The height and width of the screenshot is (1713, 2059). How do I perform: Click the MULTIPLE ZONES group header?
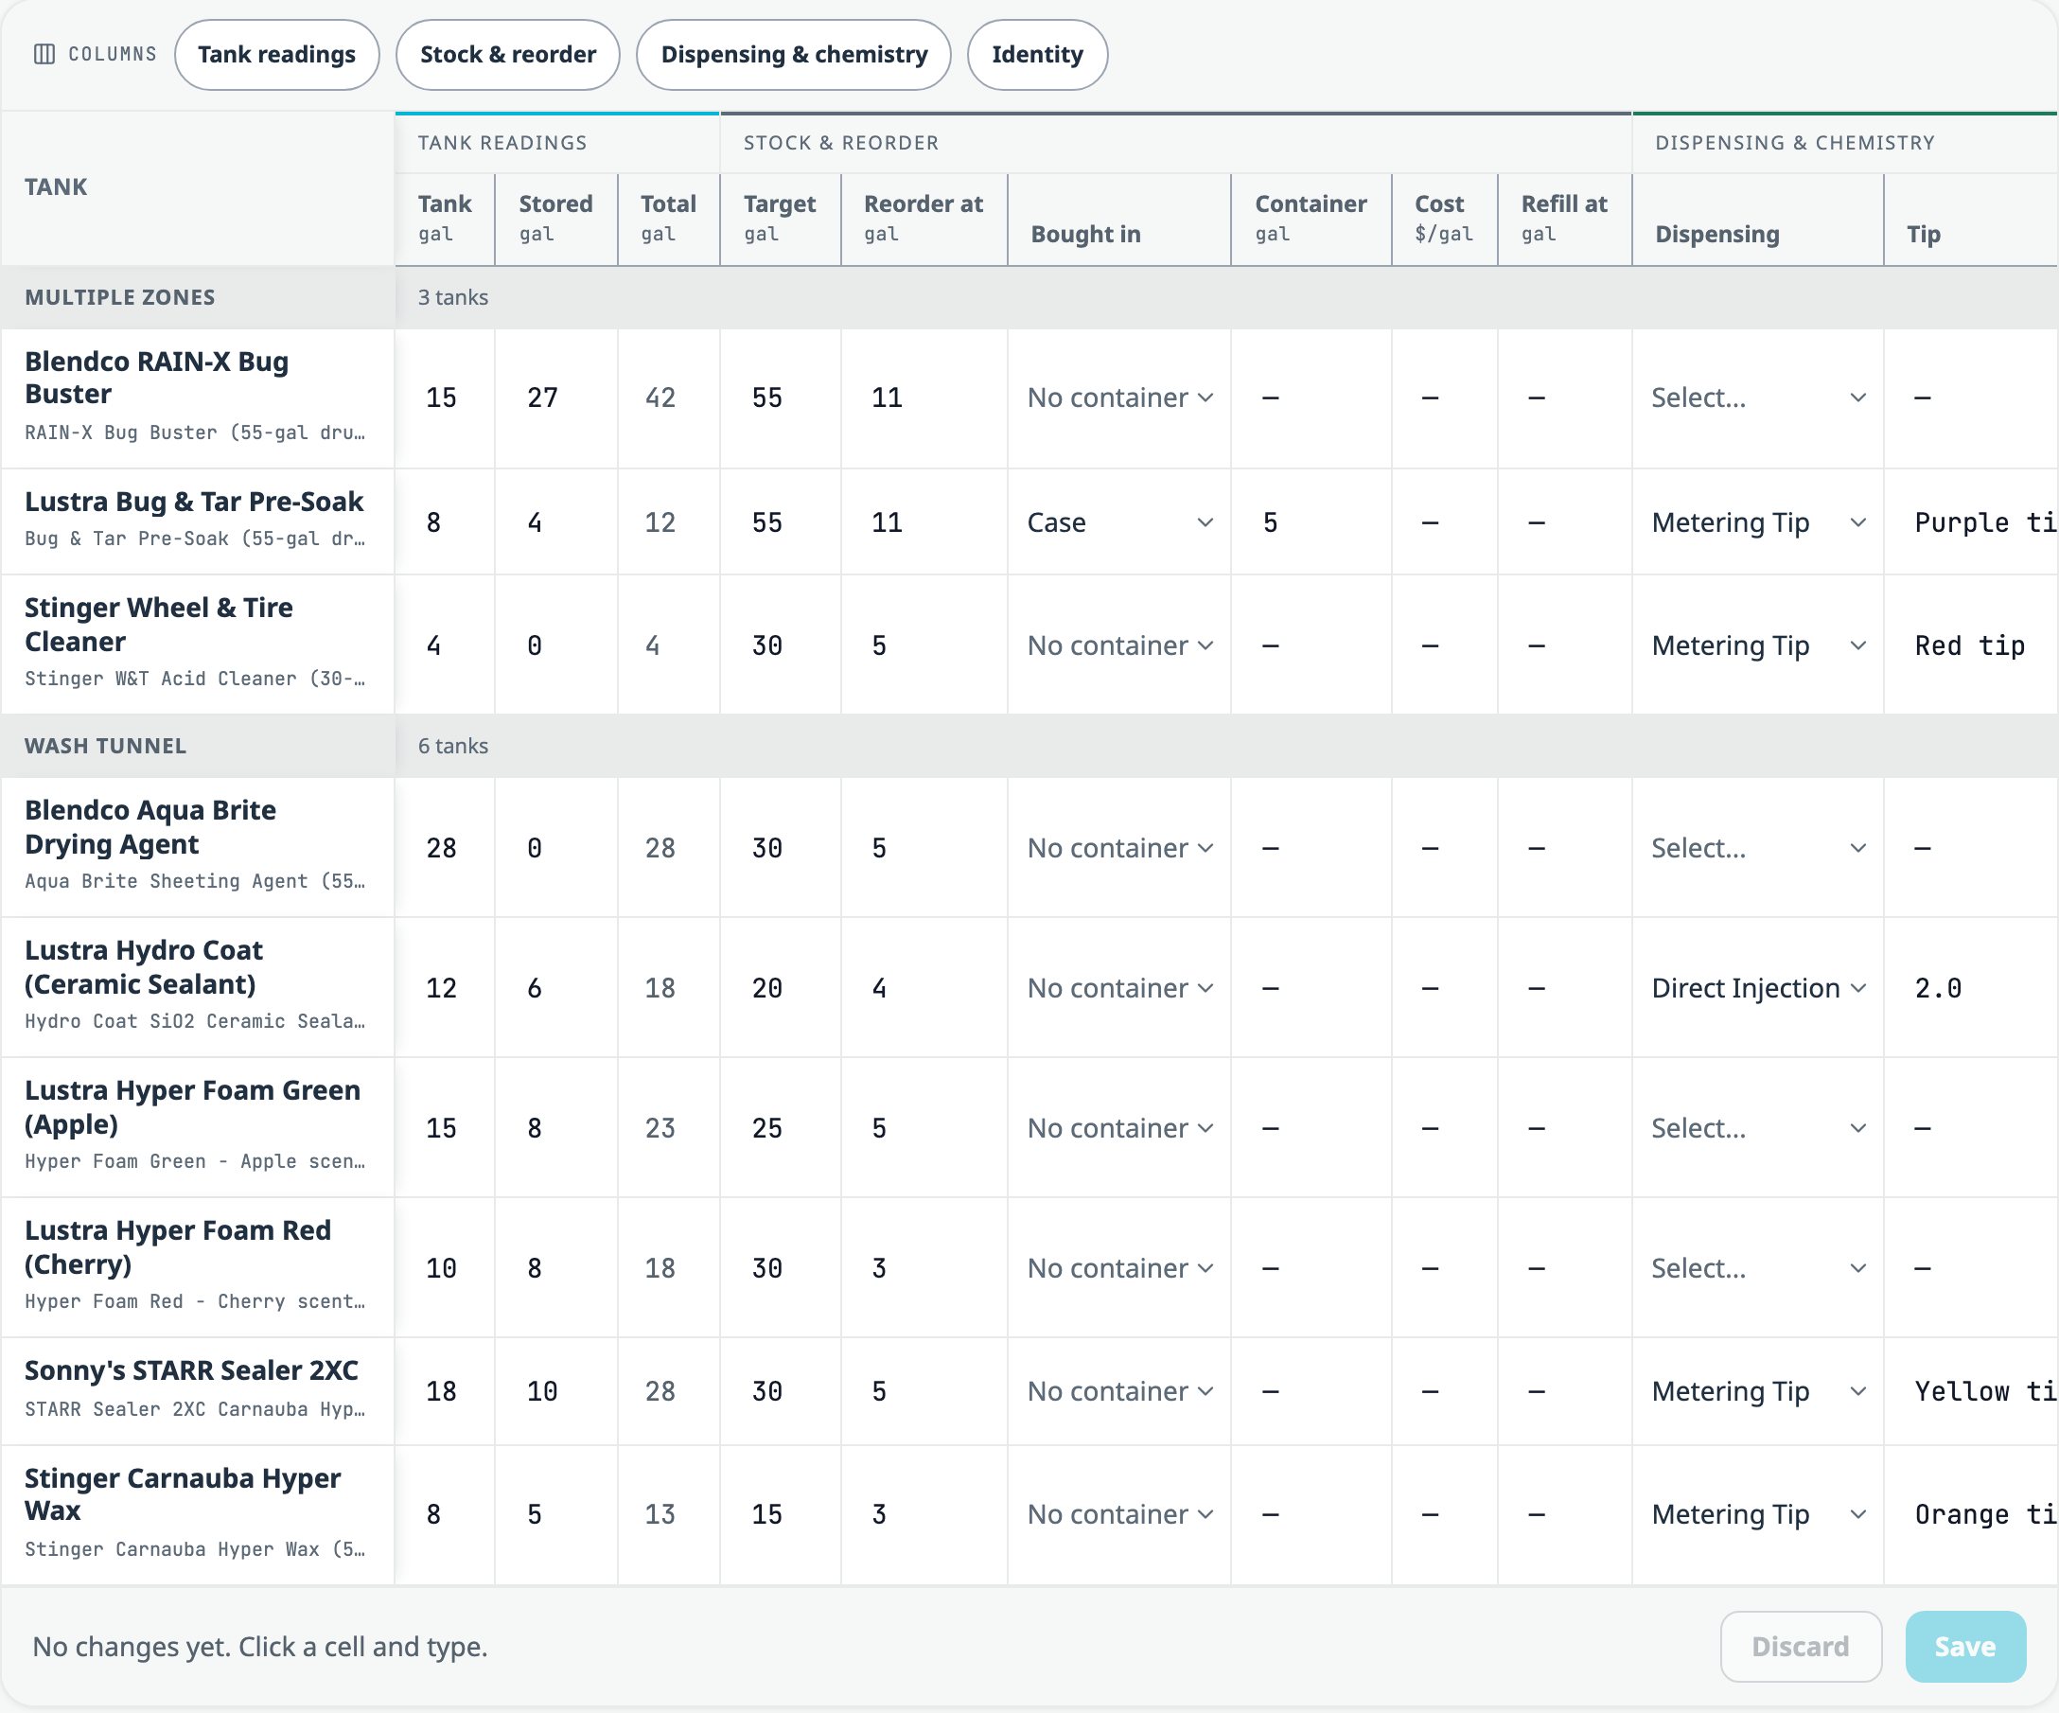tap(119, 297)
